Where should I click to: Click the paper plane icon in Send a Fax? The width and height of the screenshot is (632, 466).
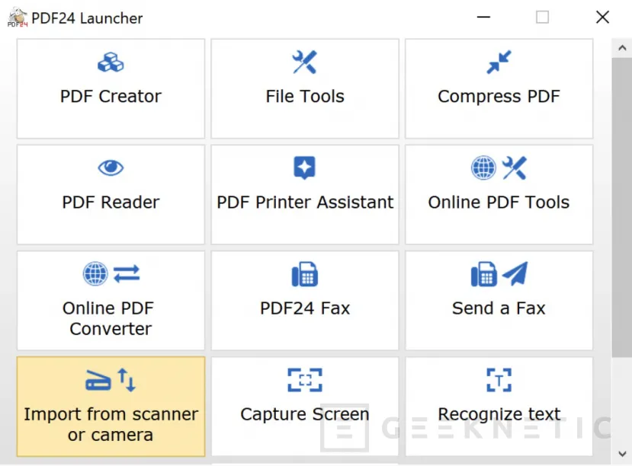pyautogui.click(x=515, y=273)
